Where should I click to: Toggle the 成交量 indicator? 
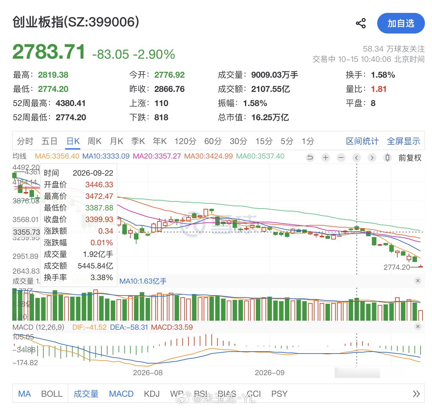86,394
